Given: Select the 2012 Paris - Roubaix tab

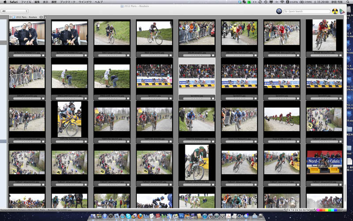Looking at the screenshot, I should coord(26,17).
